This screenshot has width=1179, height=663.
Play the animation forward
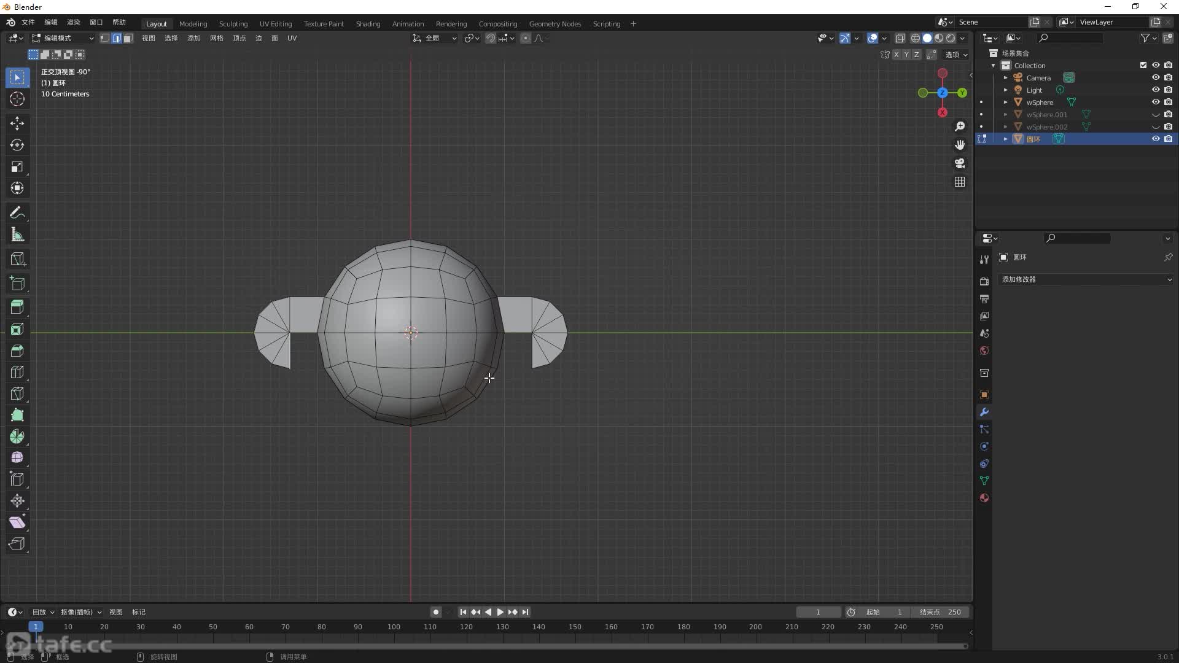click(500, 612)
